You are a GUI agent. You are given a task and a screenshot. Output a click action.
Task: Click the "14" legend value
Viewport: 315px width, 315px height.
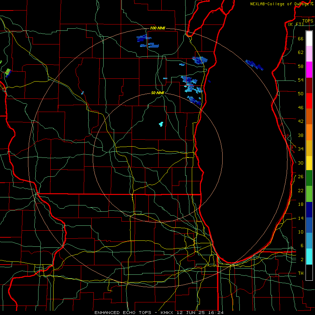[x=301, y=218]
